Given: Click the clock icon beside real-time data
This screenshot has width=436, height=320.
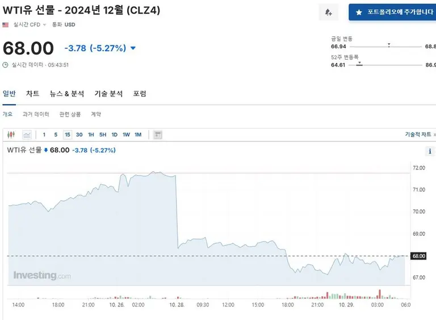Looking at the screenshot, I should 6,65.
